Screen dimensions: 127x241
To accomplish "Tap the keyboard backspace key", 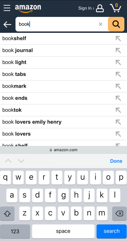I will click(119, 213).
